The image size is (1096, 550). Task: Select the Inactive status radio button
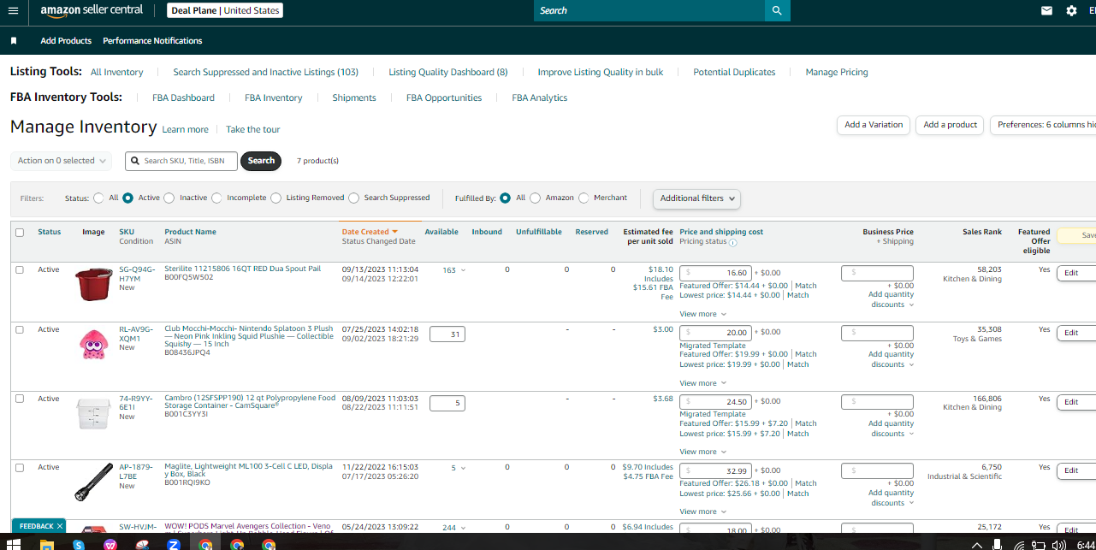[169, 198]
